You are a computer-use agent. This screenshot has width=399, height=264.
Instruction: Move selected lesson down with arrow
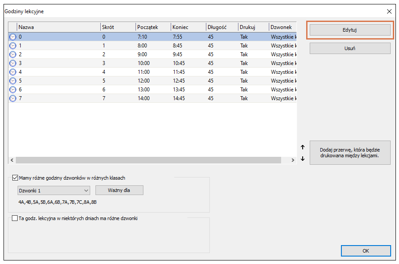(303, 159)
